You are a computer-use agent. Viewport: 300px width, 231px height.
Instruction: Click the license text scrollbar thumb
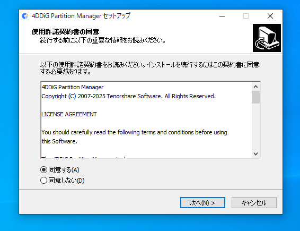pos(255,97)
